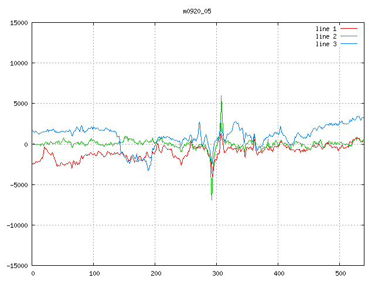Click the 5000 y-axis tick label
Viewport: 375px width, 281px height.
21,104
